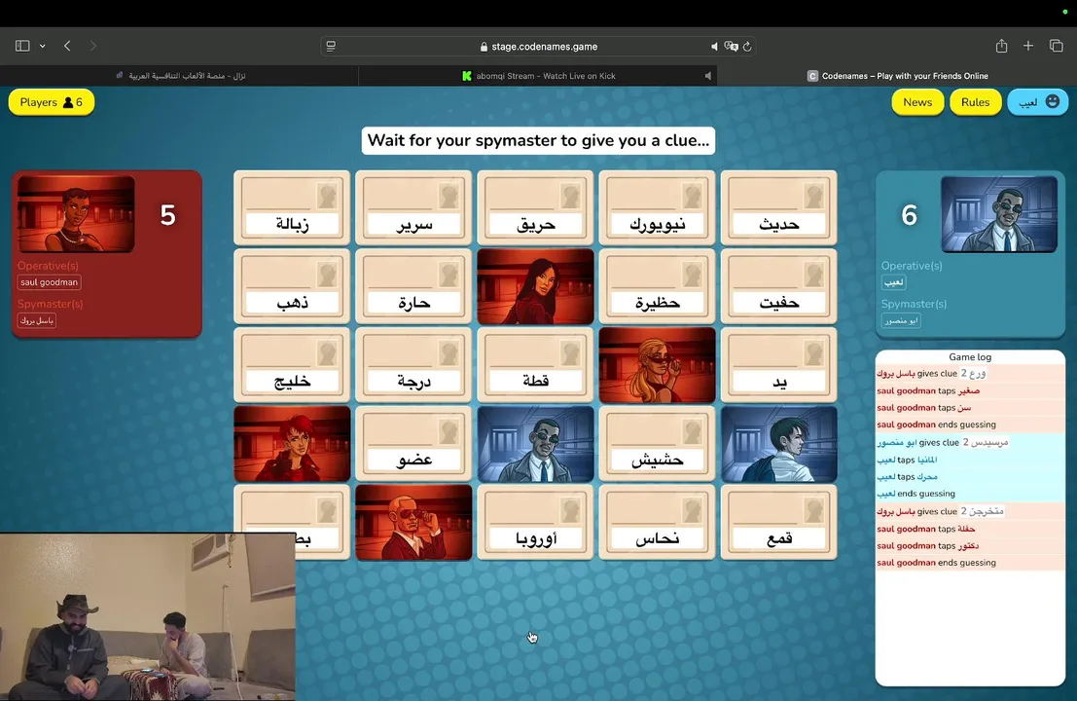Toggle the Safari sidebar icon
Viewport: 1077px width, 701px height.
[22, 46]
